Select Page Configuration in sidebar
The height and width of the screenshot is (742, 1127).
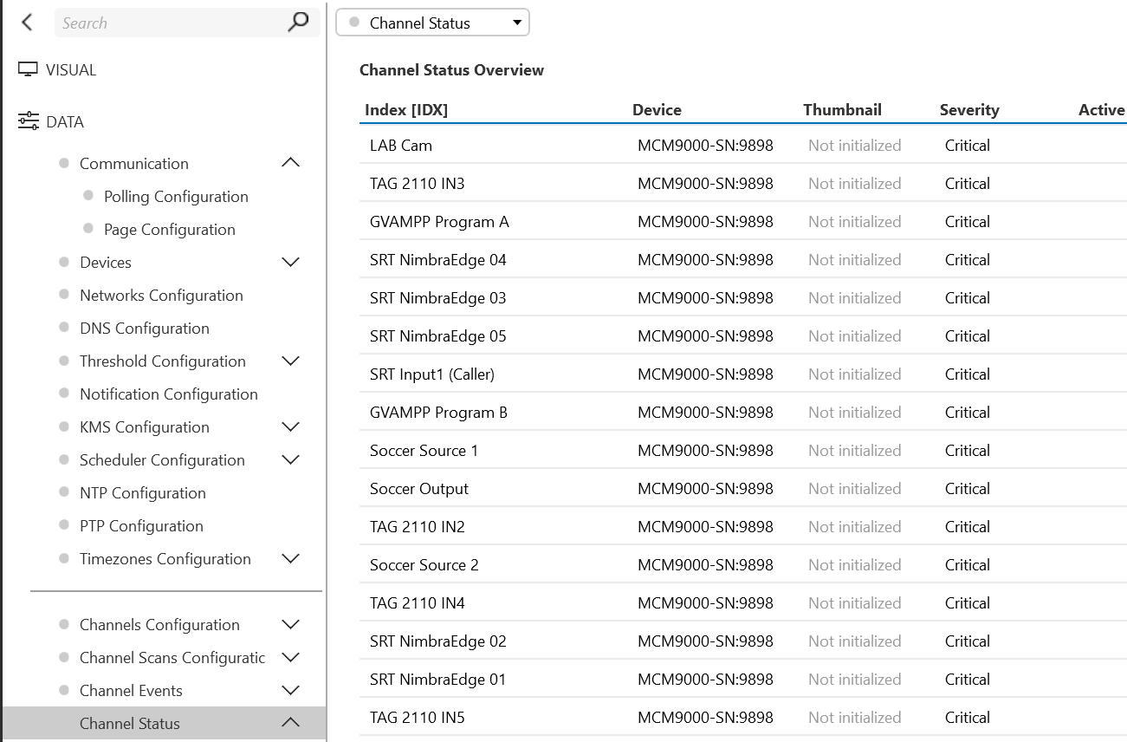[x=169, y=230]
